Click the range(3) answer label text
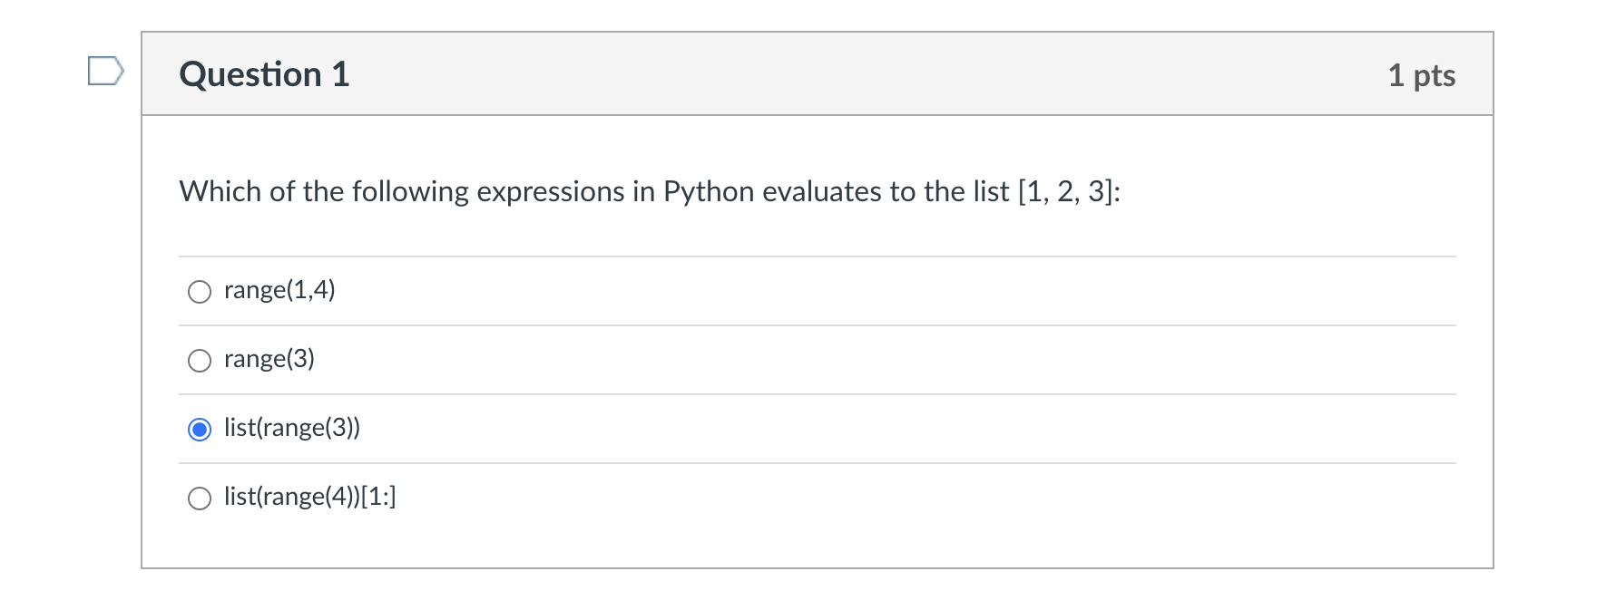This screenshot has width=1616, height=610. point(269,359)
